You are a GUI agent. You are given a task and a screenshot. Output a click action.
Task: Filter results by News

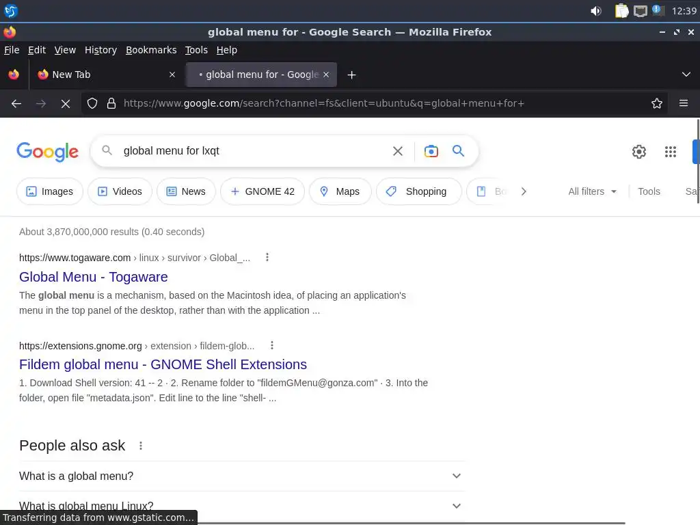[x=186, y=191]
